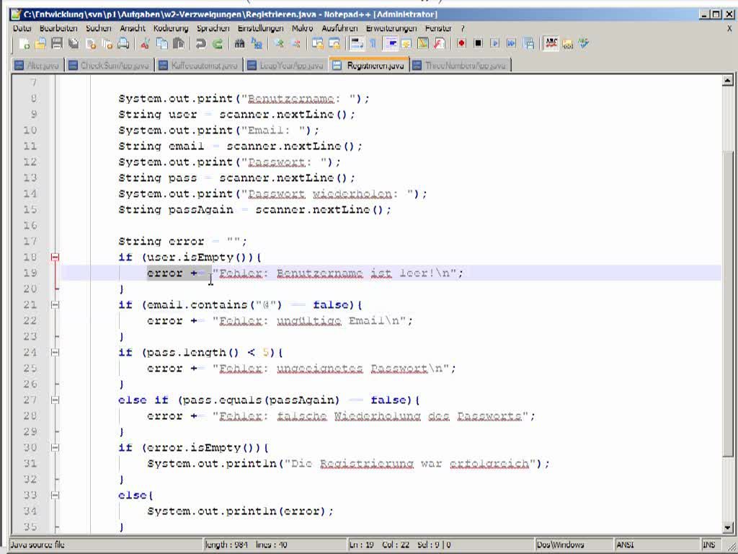Switch to the Kaffeeautomat.java tab
Viewport: 738px width, 554px height.
tap(199, 66)
